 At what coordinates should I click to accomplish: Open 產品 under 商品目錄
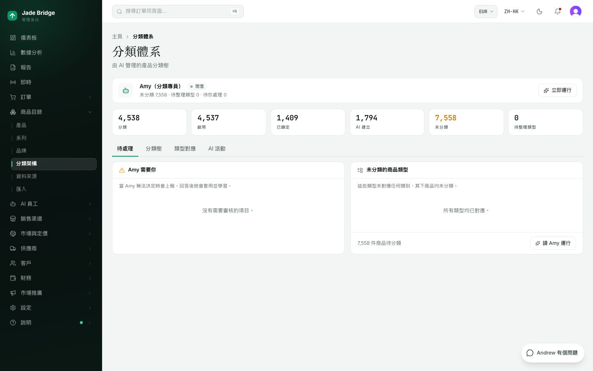pos(54,125)
